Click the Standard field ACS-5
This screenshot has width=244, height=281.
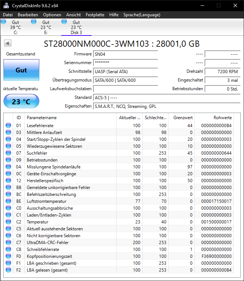167,98
